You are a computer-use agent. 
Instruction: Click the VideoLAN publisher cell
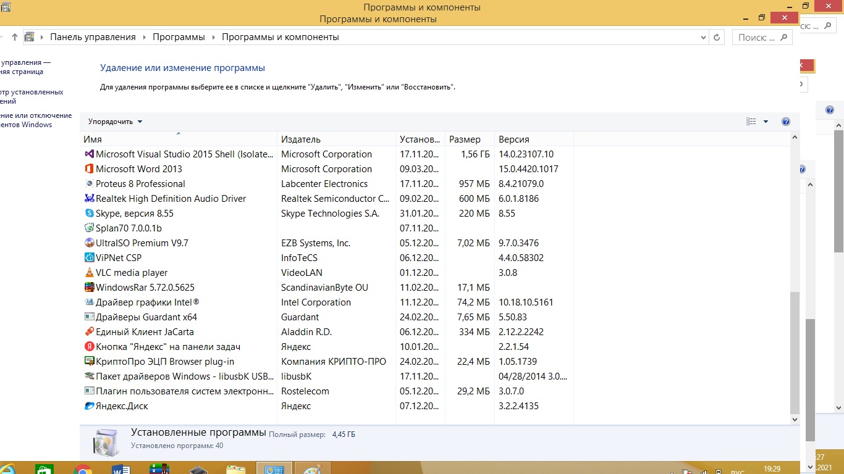click(x=302, y=273)
